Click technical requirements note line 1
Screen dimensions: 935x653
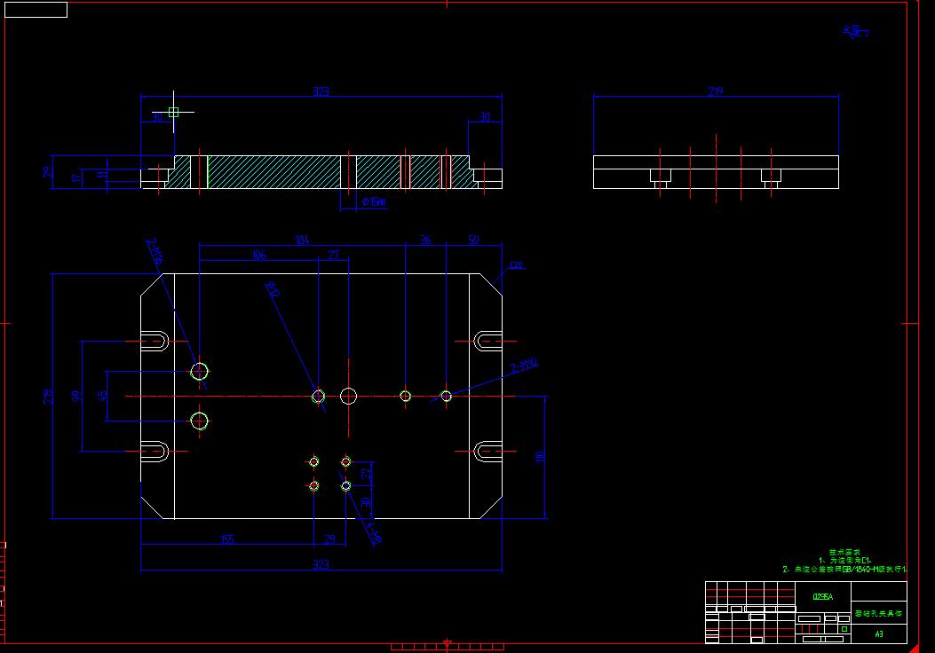point(845,560)
